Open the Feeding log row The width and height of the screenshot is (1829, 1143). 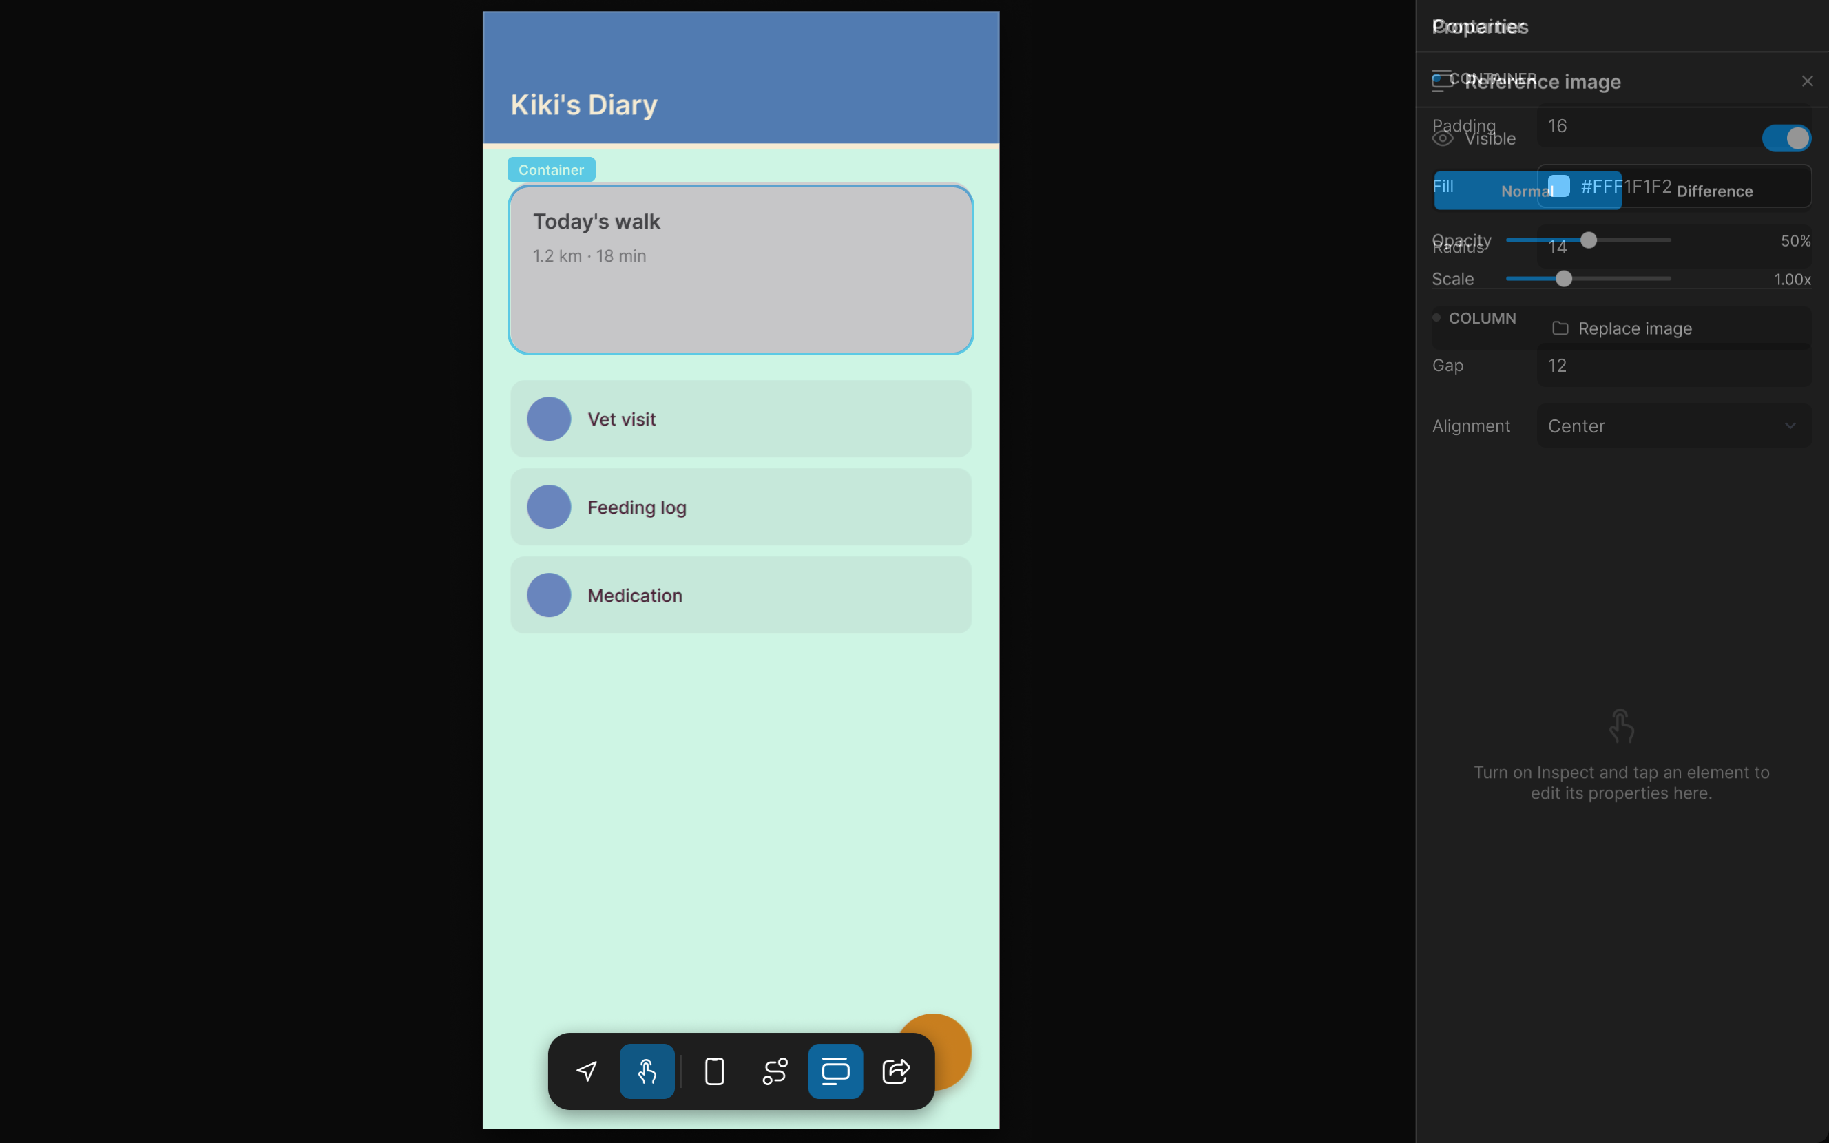tap(741, 507)
